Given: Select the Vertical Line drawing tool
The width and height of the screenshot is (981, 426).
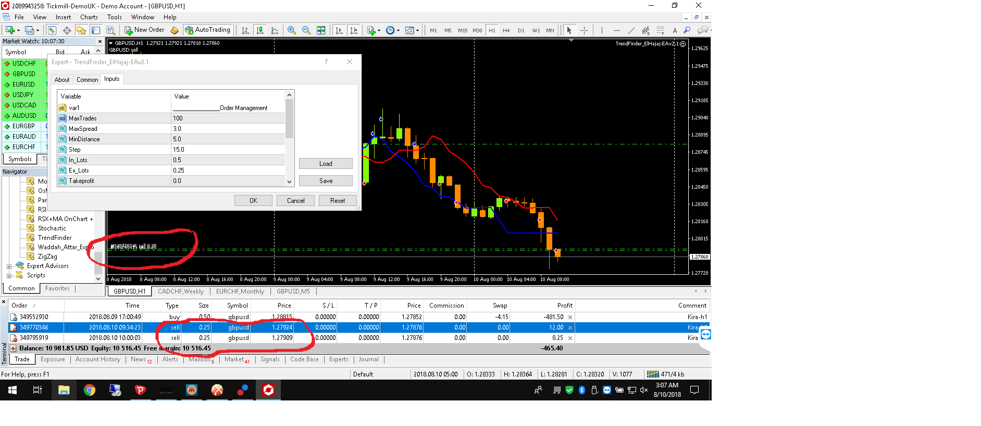Looking at the screenshot, I should pos(602,30).
